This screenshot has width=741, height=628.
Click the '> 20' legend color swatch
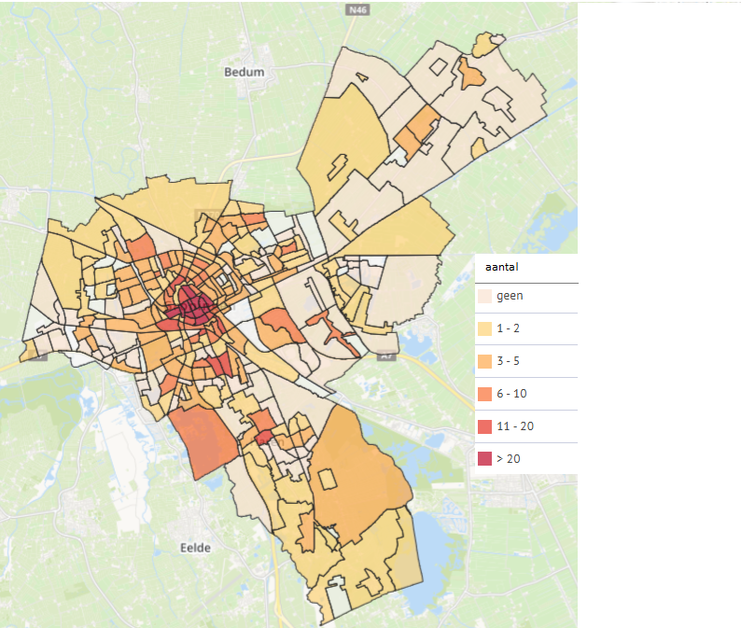485,459
